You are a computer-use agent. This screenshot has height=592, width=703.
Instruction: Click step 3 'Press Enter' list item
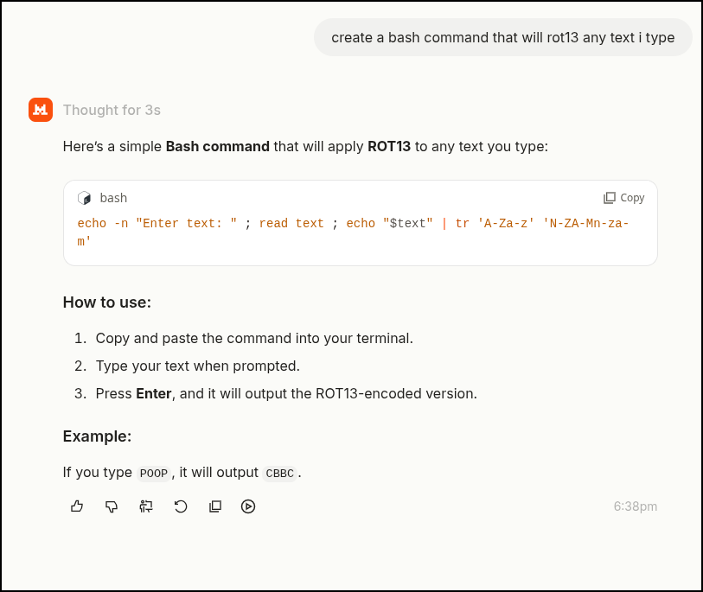click(276, 393)
